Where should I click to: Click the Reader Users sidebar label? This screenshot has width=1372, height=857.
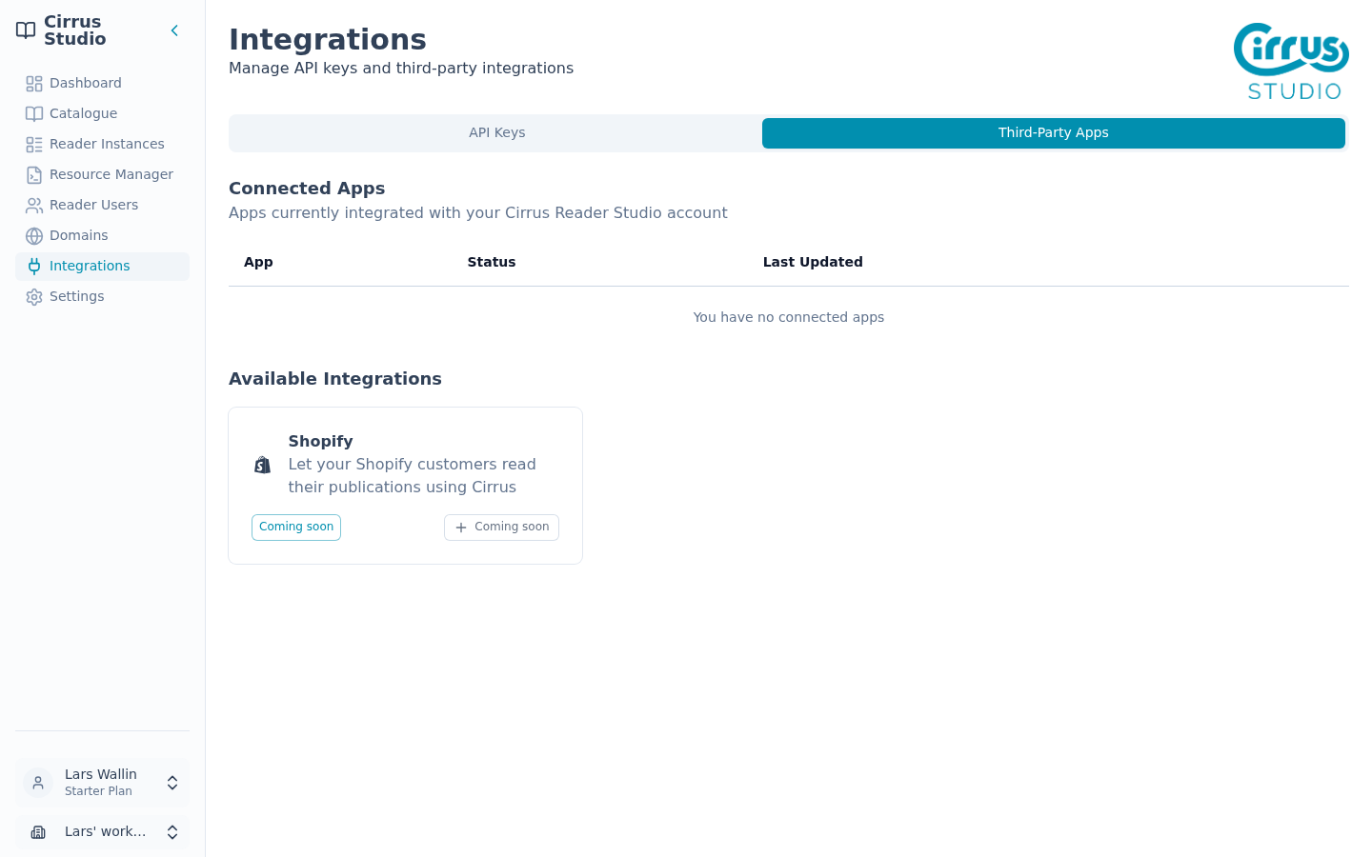coord(93,206)
